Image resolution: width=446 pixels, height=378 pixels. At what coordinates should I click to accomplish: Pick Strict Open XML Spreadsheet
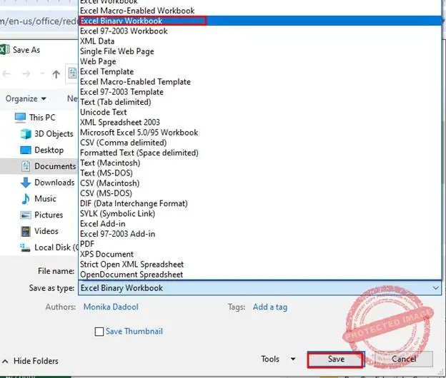259,265
